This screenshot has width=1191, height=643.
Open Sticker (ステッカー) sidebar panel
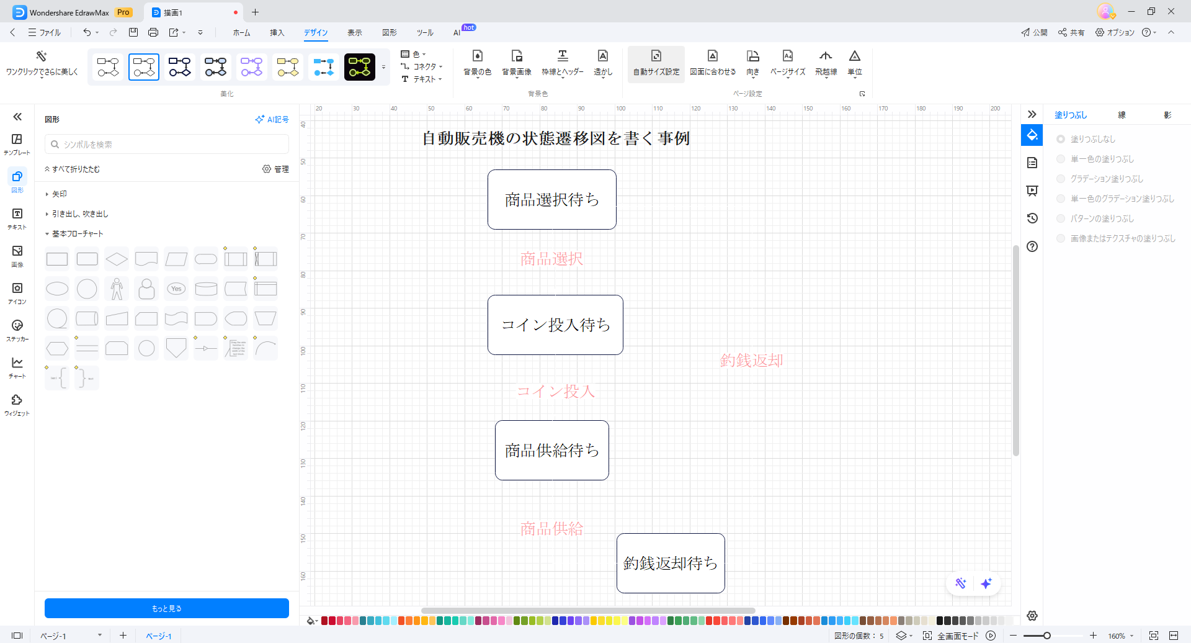(x=17, y=330)
